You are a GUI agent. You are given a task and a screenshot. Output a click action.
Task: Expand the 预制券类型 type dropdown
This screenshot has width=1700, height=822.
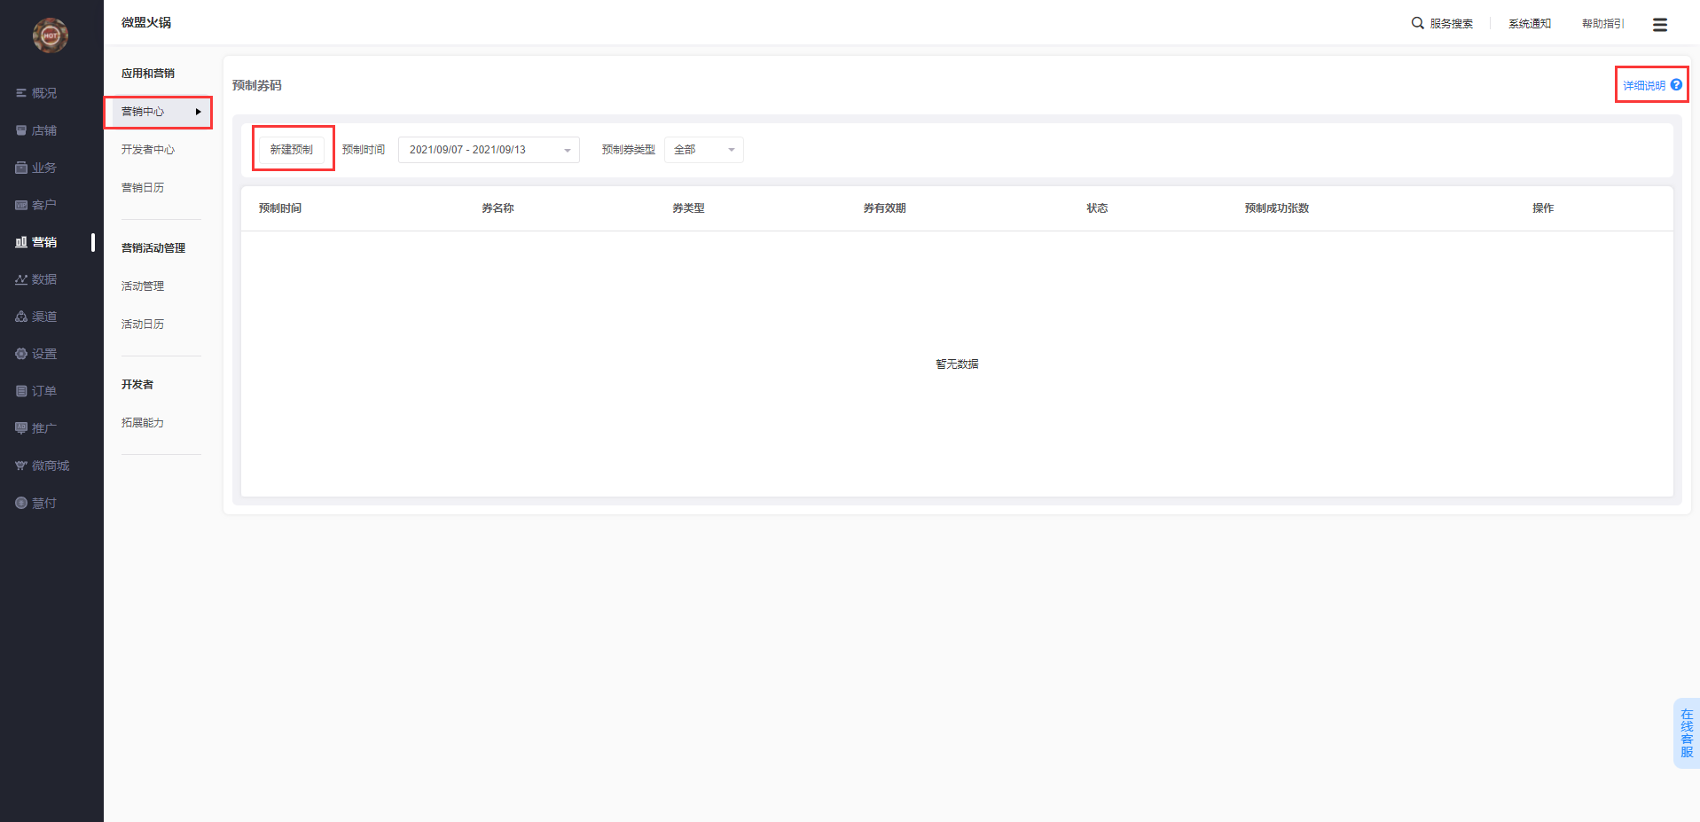703,150
